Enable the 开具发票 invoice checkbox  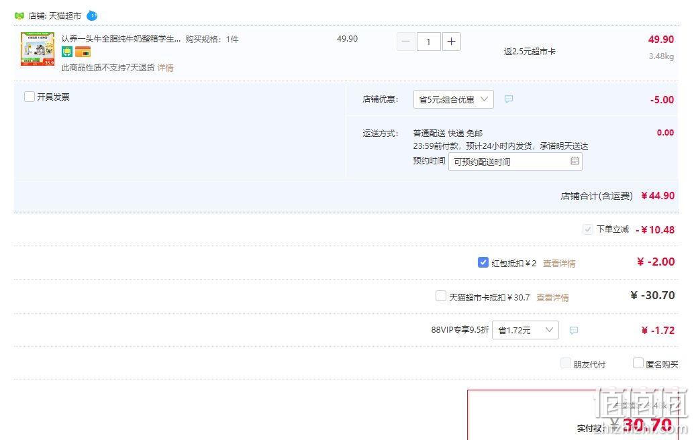pos(30,97)
